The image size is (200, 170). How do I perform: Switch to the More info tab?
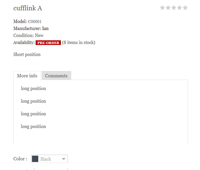coord(27,76)
